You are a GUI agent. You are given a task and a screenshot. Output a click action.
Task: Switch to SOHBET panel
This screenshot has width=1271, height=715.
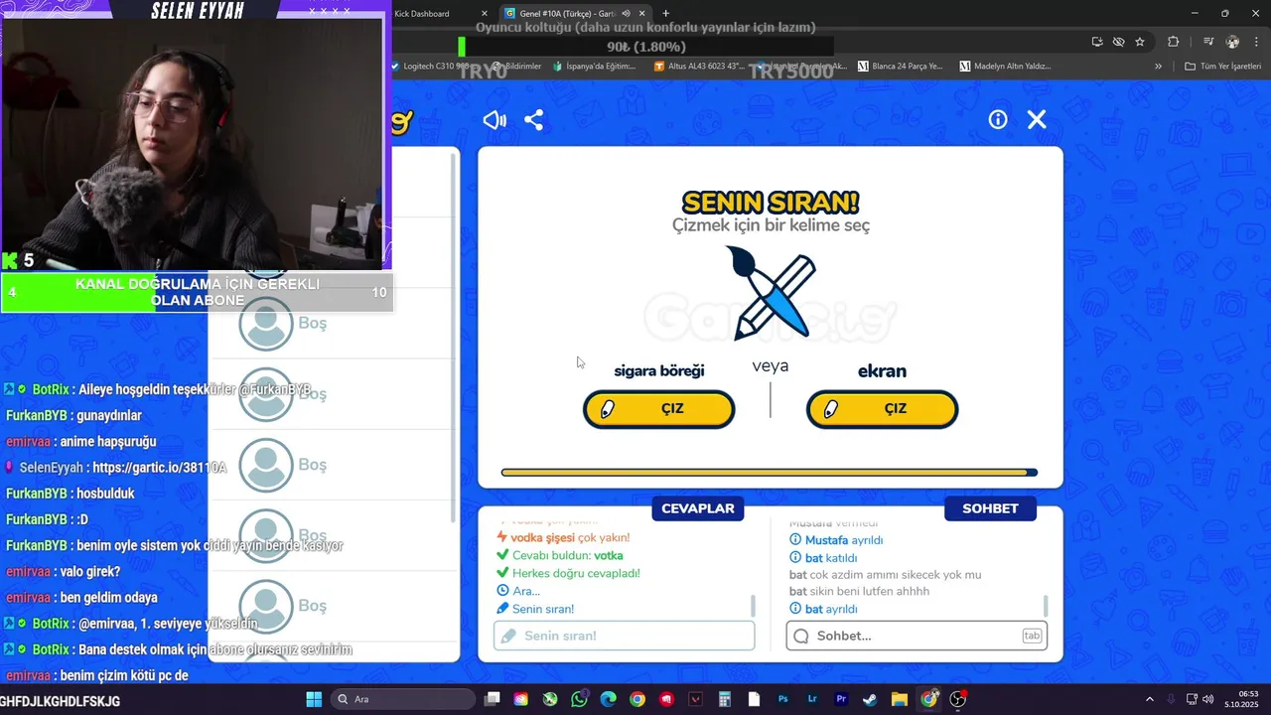(990, 508)
